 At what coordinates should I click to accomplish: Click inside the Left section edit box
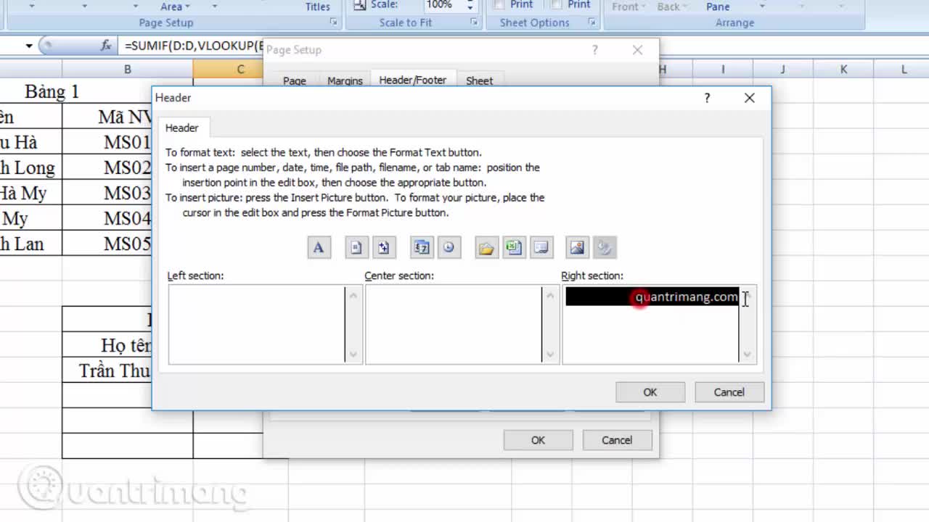[x=257, y=324]
